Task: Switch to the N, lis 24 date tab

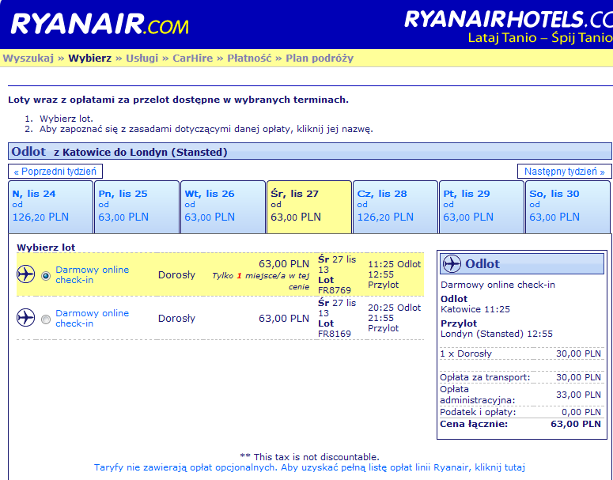Action: (x=51, y=206)
